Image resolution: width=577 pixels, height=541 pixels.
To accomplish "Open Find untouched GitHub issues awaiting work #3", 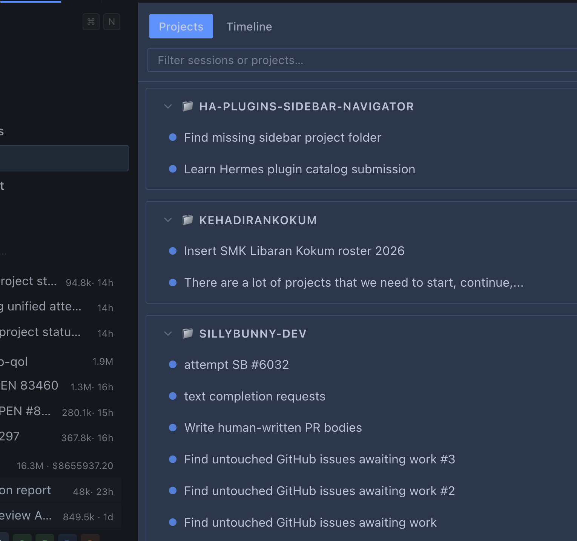I will (x=319, y=459).
